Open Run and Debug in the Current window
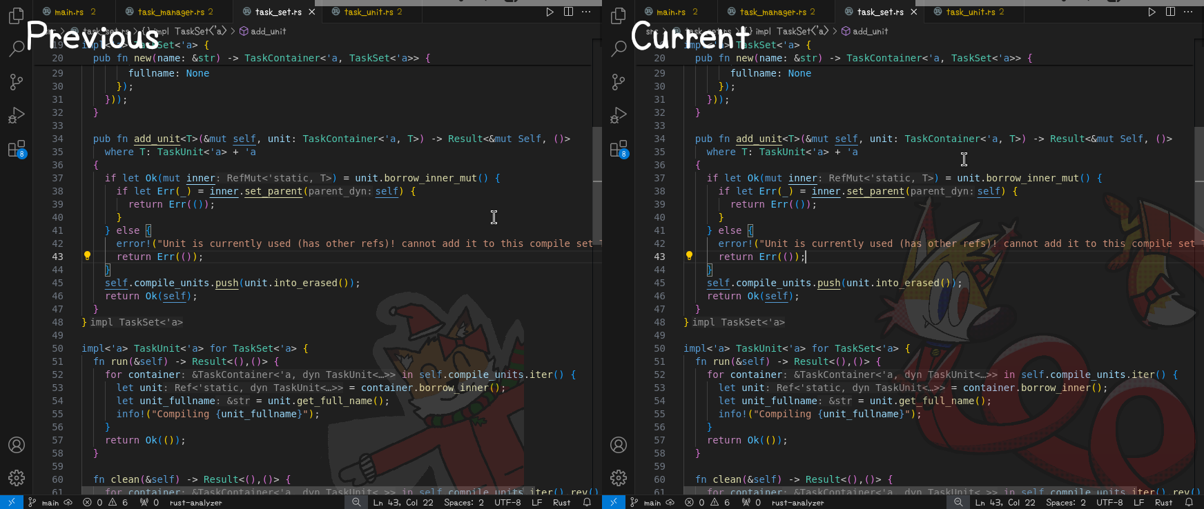Screen dimensions: 1204x509 pyautogui.click(x=619, y=115)
